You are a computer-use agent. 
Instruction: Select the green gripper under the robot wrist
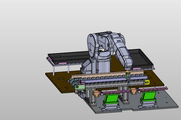(x=128, y=76)
